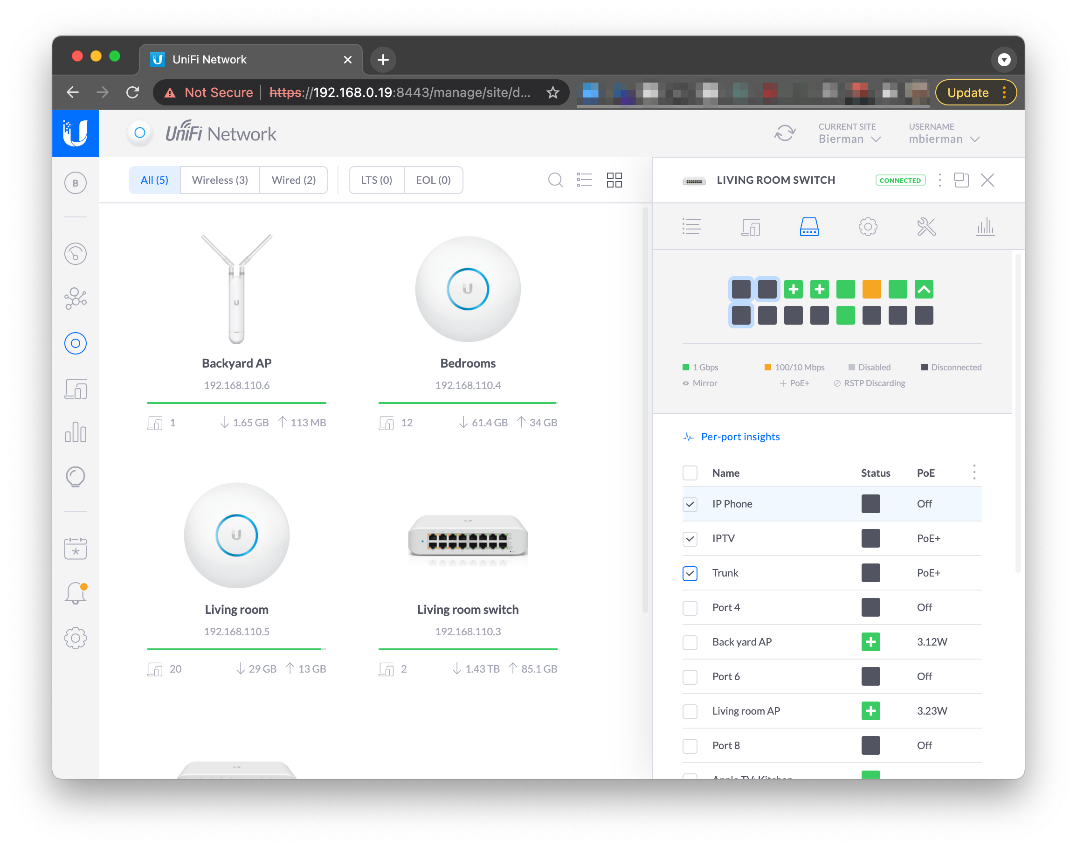Open the Ports tab in switch panel
Image resolution: width=1077 pixels, height=848 pixels.
[809, 227]
